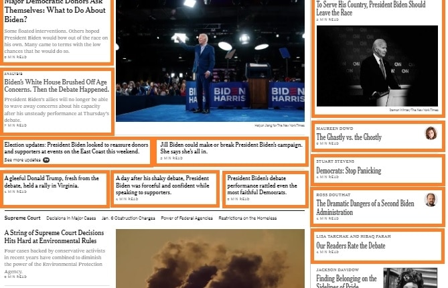448x288 pixels.
Task: Open the Supreme Court section label
Action: click(x=22, y=218)
